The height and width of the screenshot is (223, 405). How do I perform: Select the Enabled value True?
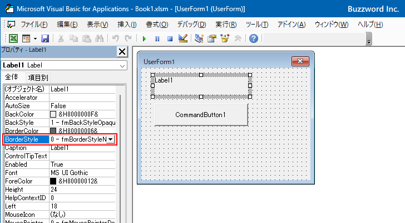(82, 164)
